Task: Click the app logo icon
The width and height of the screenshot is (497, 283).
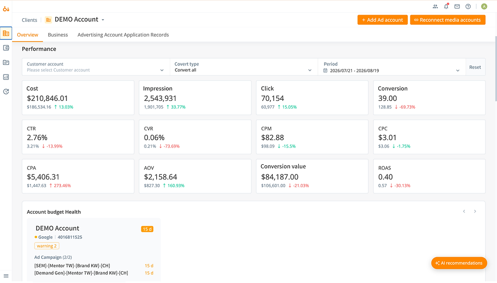Action: [6, 9]
